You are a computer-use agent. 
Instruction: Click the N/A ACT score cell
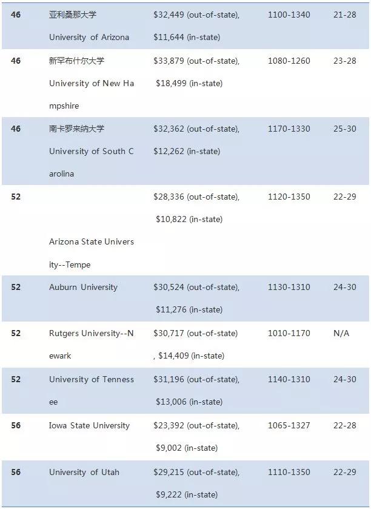(x=341, y=333)
